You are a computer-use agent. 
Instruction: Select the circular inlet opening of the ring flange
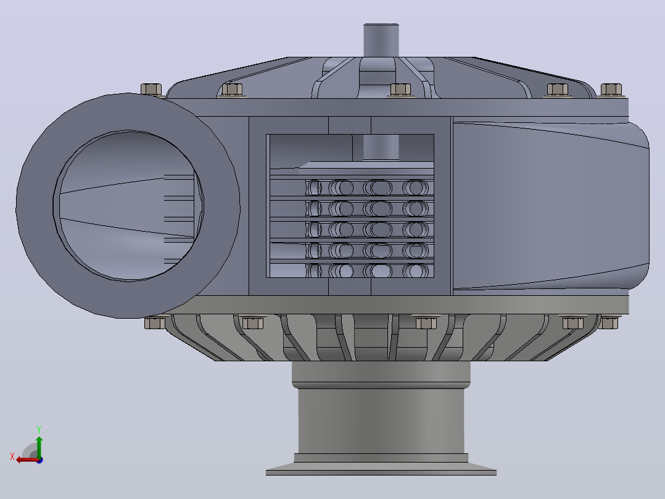point(128,206)
